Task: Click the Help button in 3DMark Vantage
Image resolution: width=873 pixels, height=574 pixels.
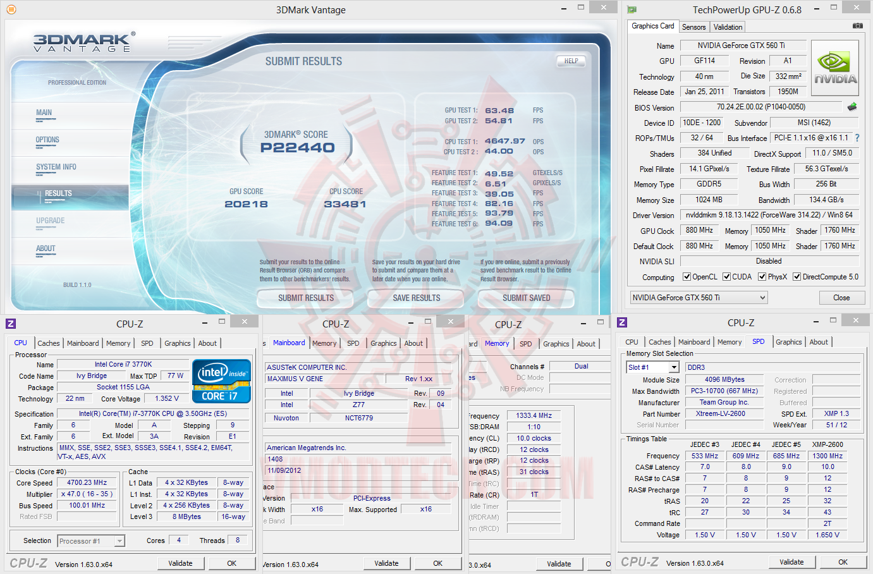Action: (x=571, y=61)
